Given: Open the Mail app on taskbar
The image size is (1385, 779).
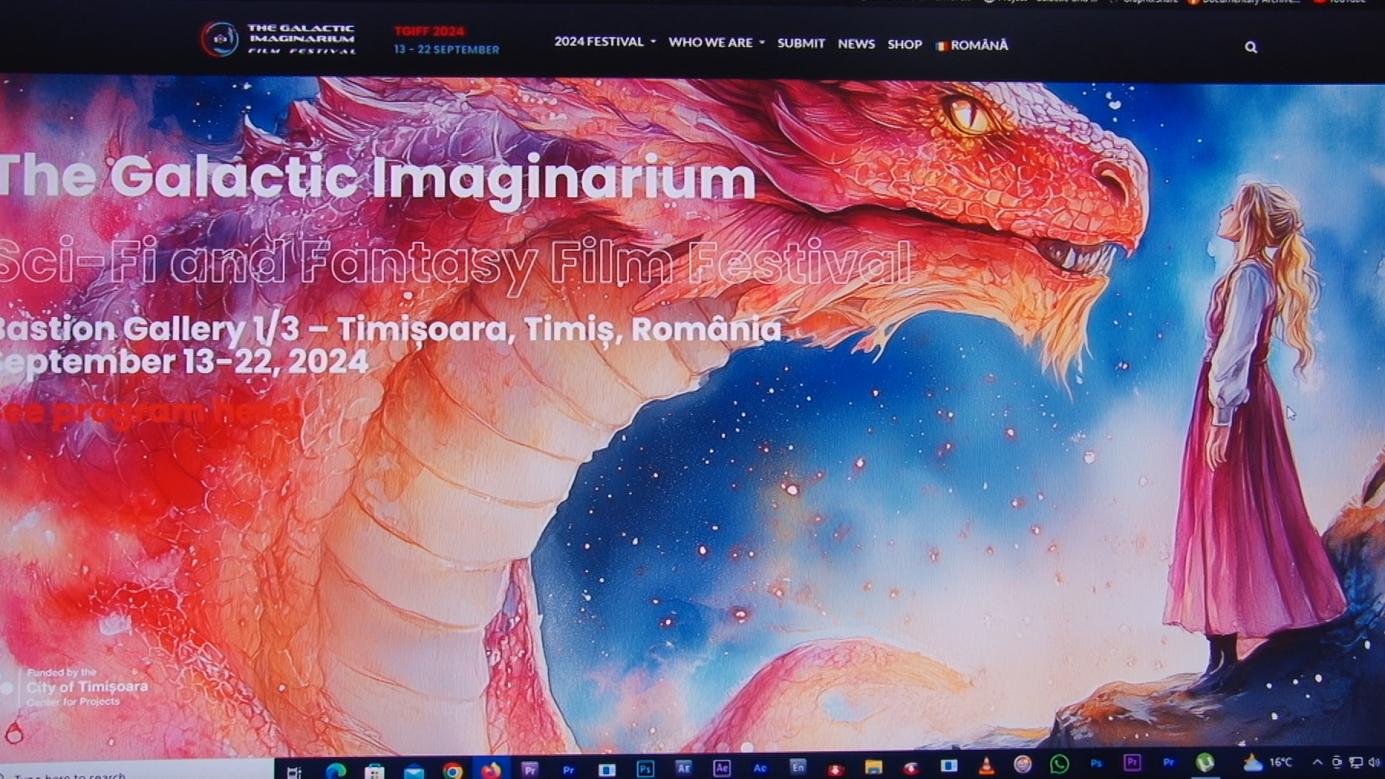Looking at the screenshot, I should point(414,772).
